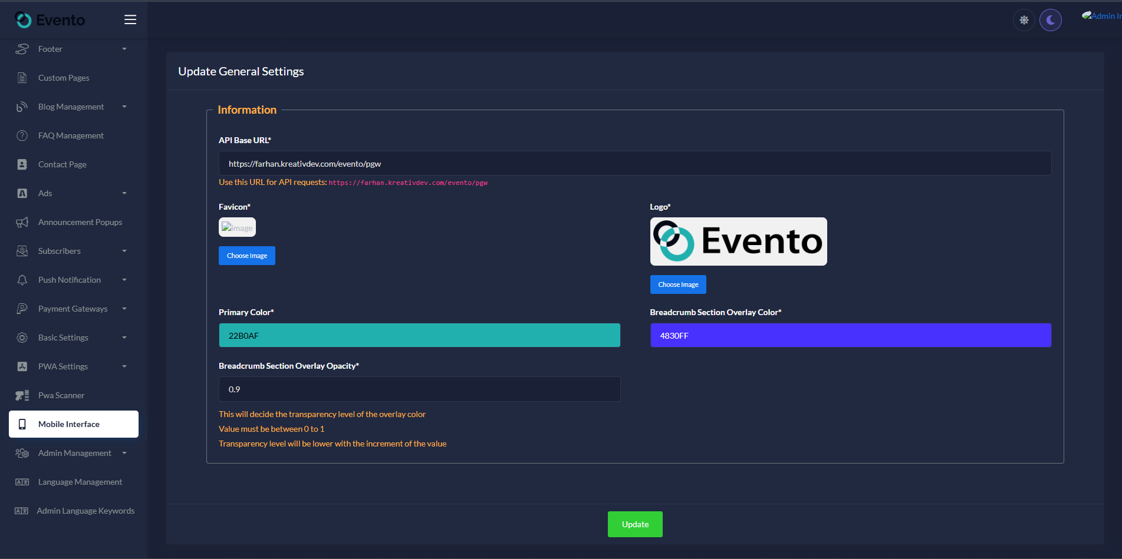1122x559 pixels.
Task: Click the hamburger menu icon beside Evento
Action: click(130, 20)
